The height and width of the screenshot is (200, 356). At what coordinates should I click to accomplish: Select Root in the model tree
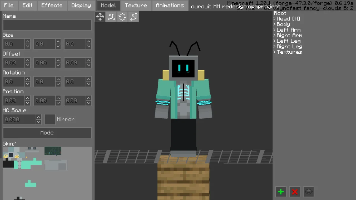click(280, 13)
